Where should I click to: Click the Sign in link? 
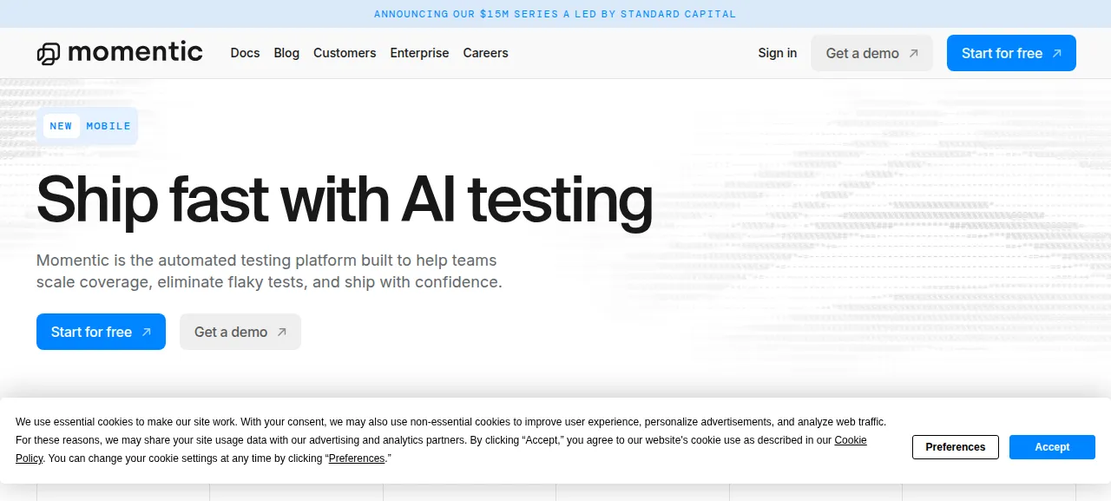777,53
